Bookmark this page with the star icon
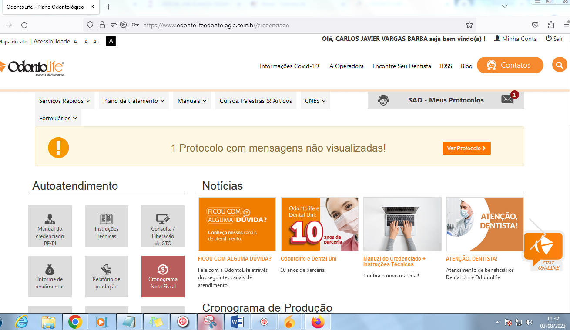Viewport: 570px width, 330px height. [x=469, y=25]
